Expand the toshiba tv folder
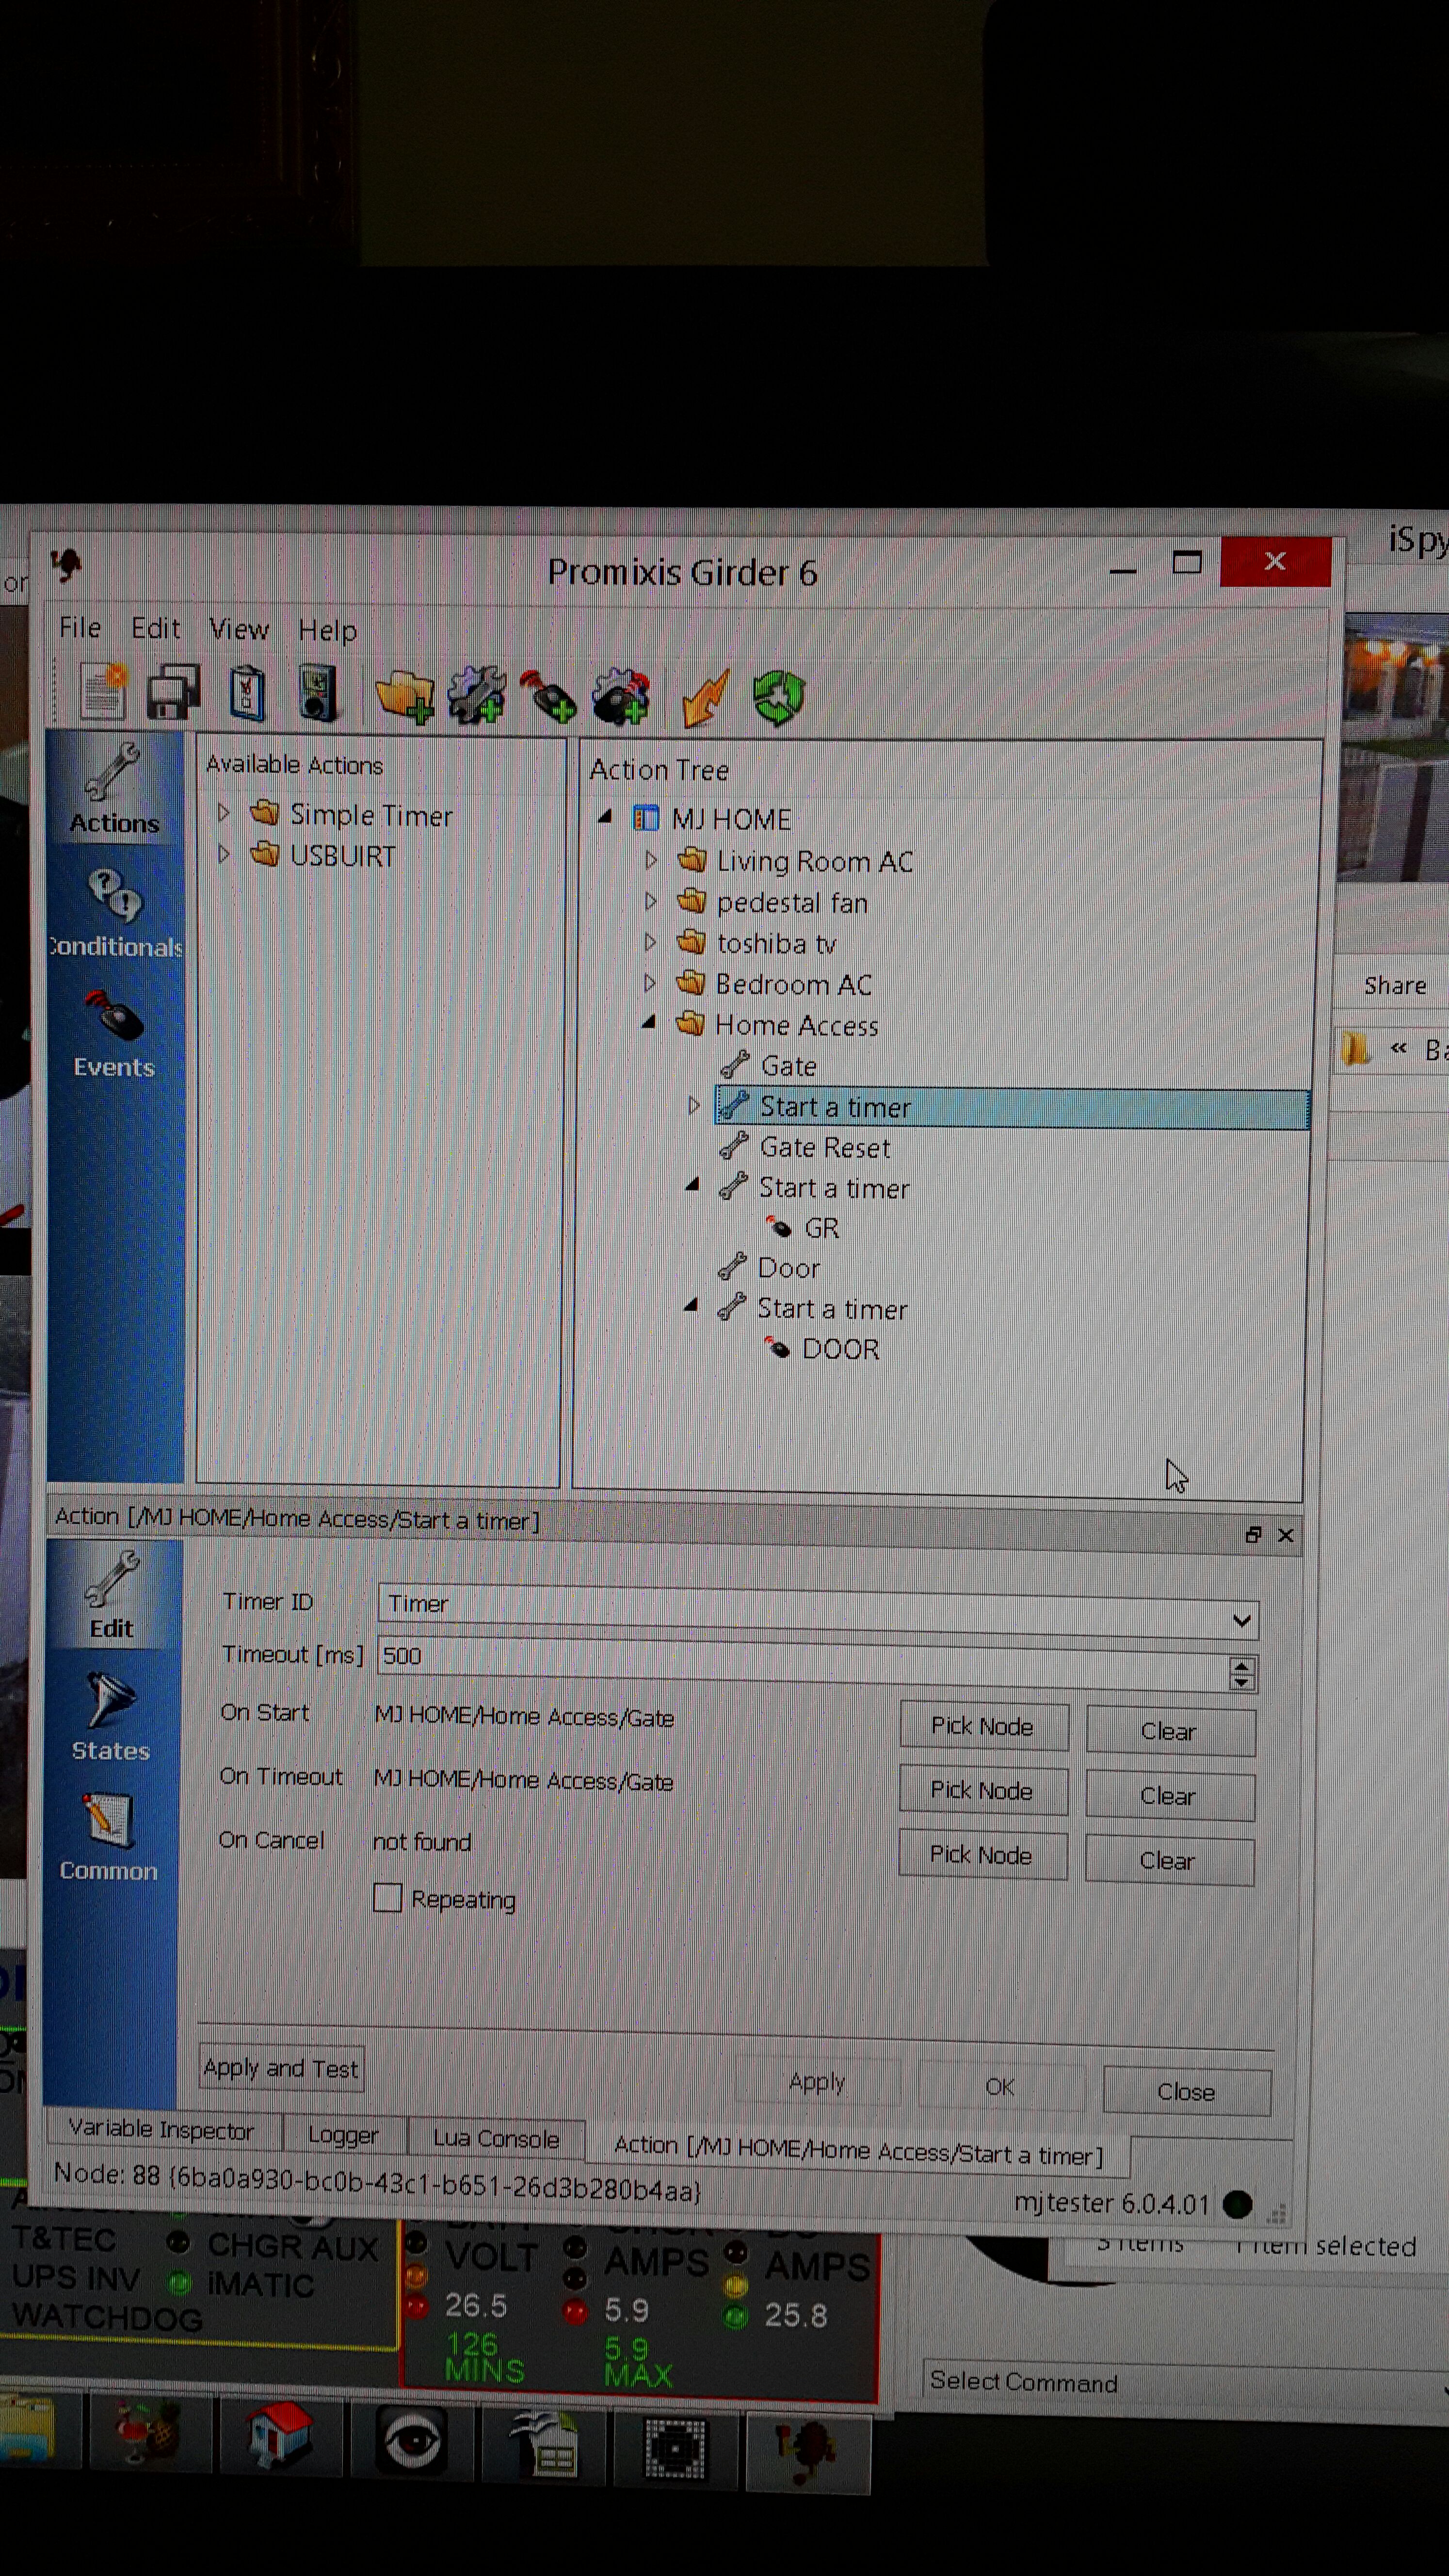The width and height of the screenshot is (1449, 2576). pos(650,942)
